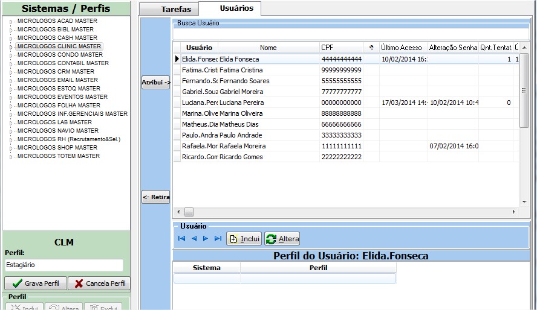Jump to last user record arrow
This screenshot has height=310, width=537.
218,239
